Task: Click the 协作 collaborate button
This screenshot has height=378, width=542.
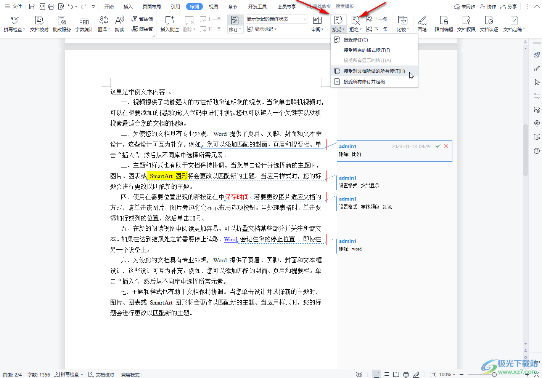Action: [488, 6]
